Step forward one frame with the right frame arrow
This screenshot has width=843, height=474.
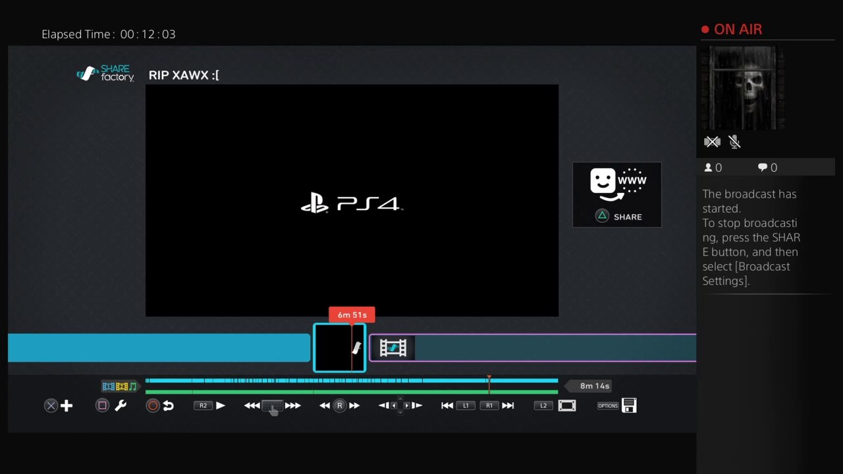tap(417, 406)
